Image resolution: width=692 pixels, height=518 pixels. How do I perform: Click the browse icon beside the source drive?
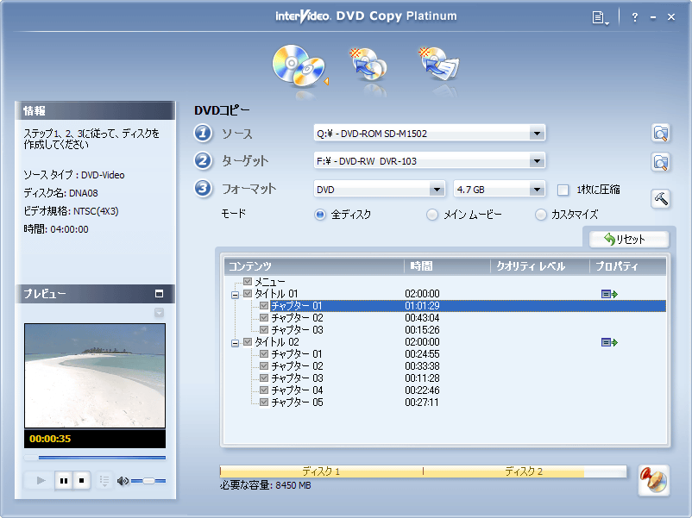(x=660, y=133)
